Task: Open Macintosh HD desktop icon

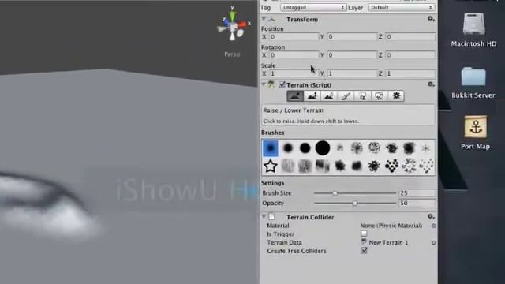Action: [473, 30]
